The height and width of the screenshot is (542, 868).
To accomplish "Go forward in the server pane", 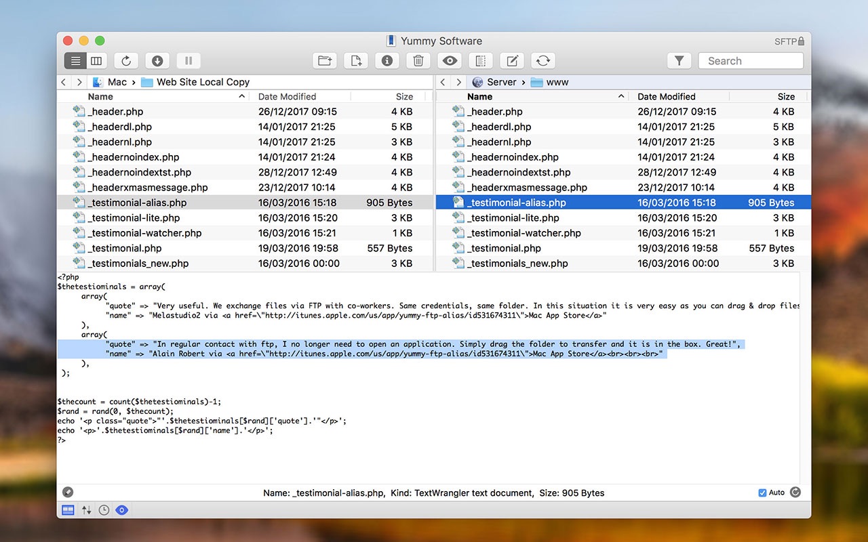I will click(x=458, y=82).
